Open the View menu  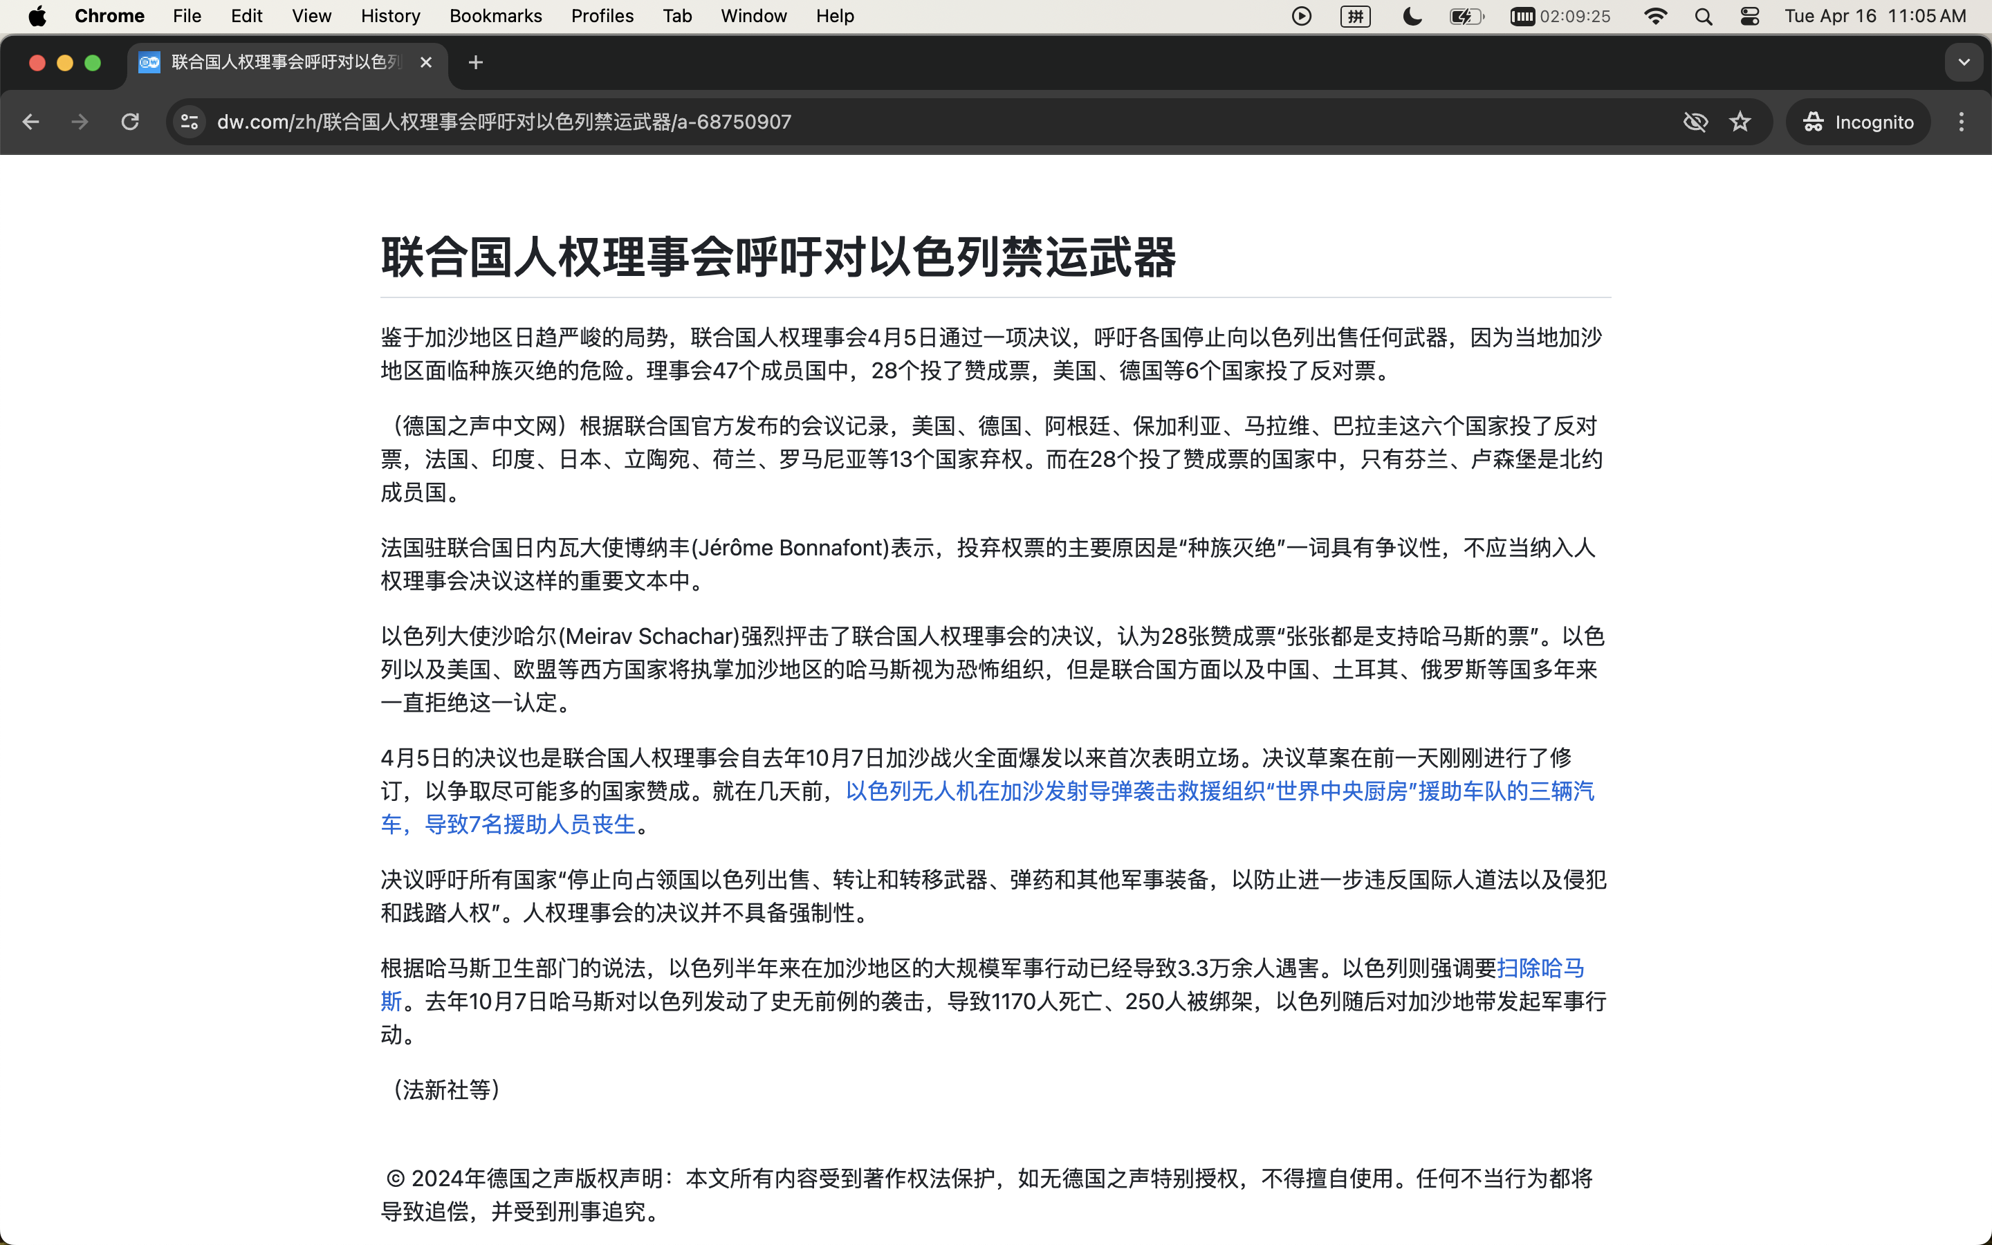311,16
